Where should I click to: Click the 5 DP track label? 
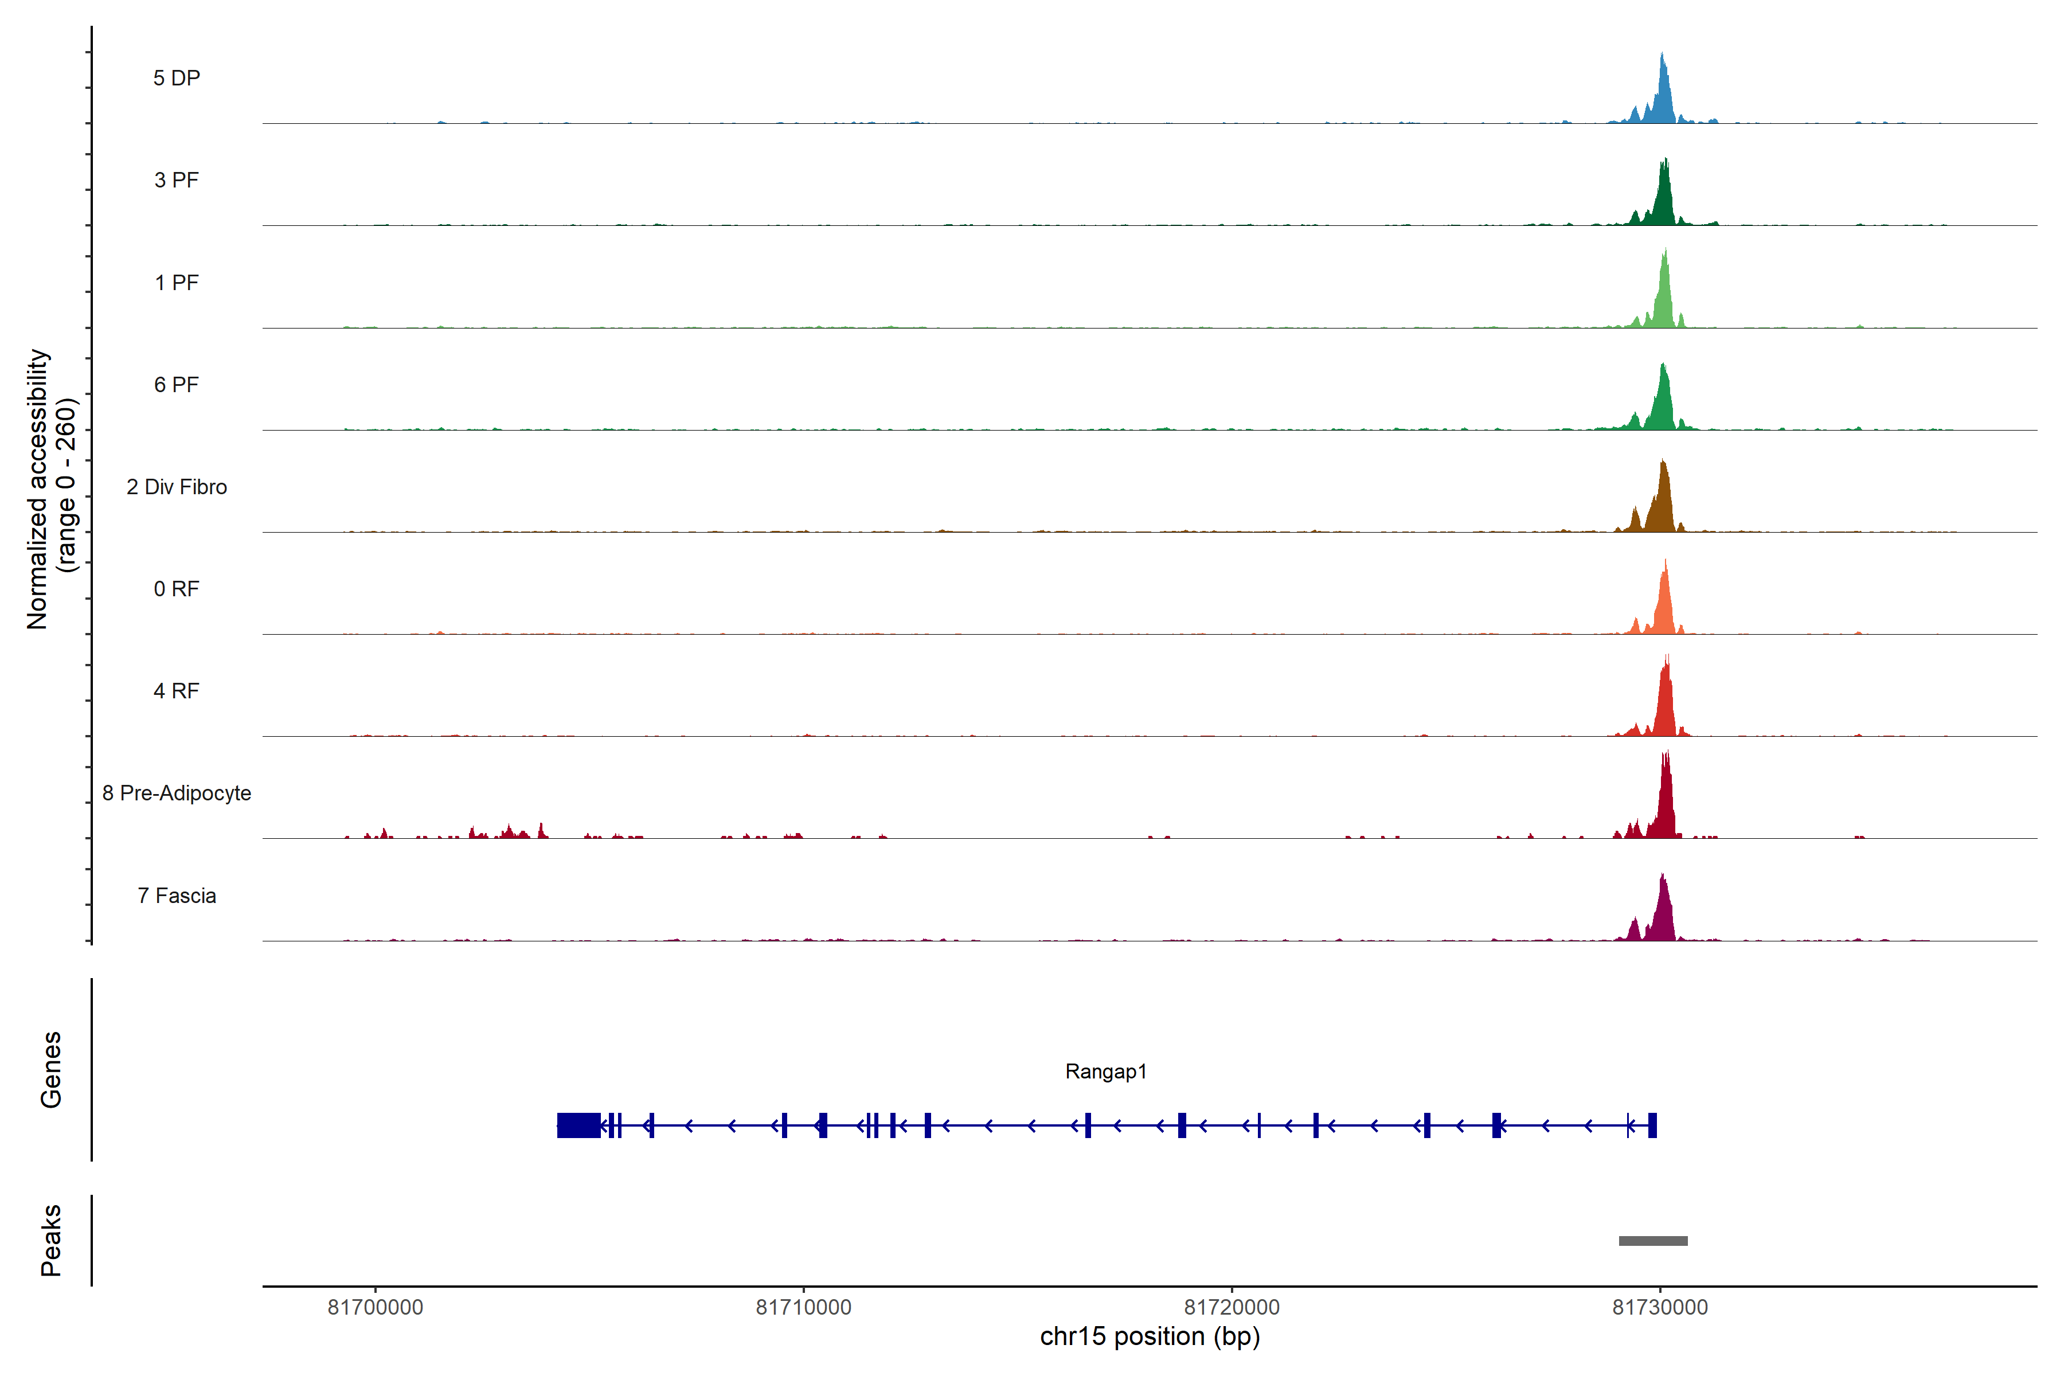click(x=177, y=78)
